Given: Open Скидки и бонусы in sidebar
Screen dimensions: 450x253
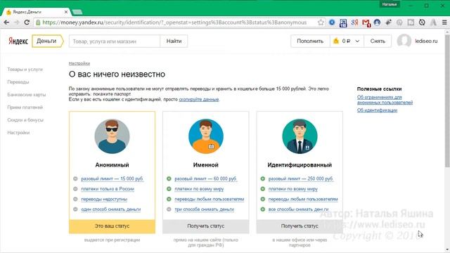Looking at the screenshot, I should 25,120.
